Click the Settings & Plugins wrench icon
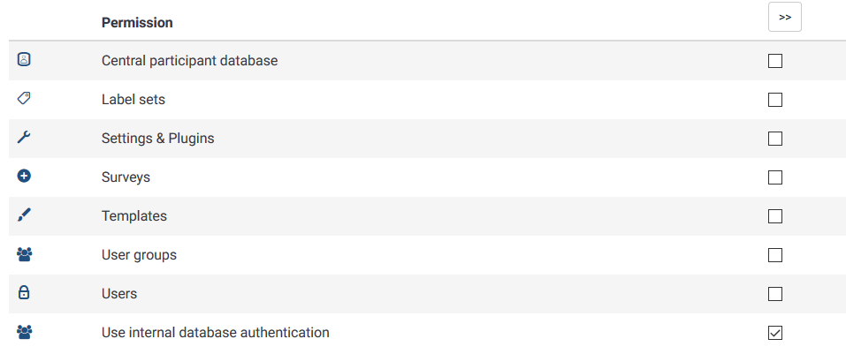The image size is (846, 354). [x=24, y=138]
